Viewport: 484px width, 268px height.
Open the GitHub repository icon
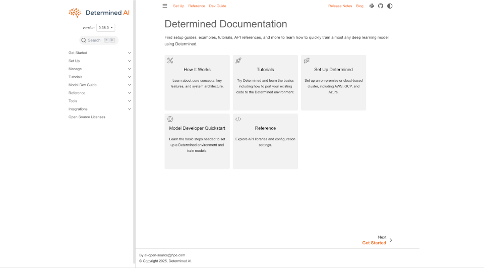[381, 6]
